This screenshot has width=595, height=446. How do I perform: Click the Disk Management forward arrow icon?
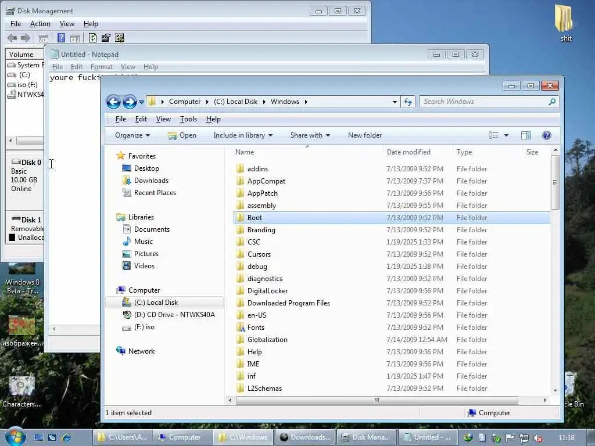click(x=25, y=38)
